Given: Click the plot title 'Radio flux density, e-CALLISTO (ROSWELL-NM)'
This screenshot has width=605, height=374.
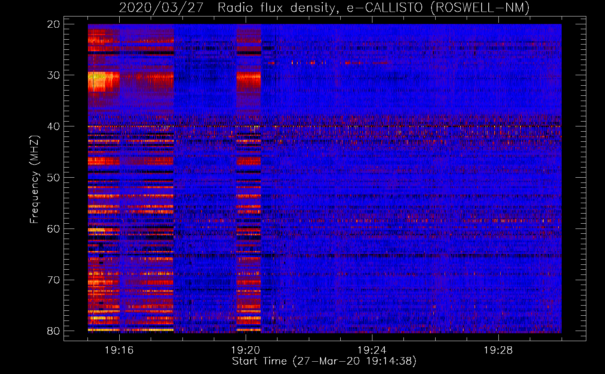Looking at the screenshot, I should click(374, 8).
